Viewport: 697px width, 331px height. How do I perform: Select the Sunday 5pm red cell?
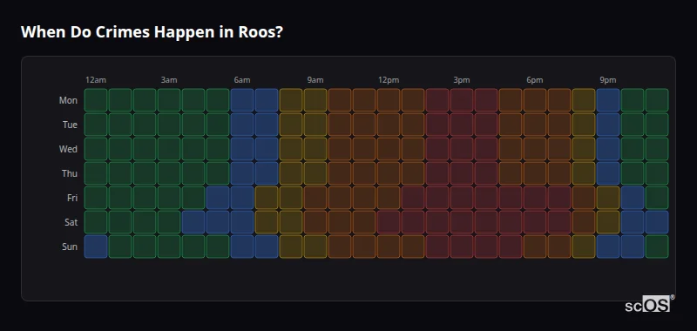(x=511, y=247)
